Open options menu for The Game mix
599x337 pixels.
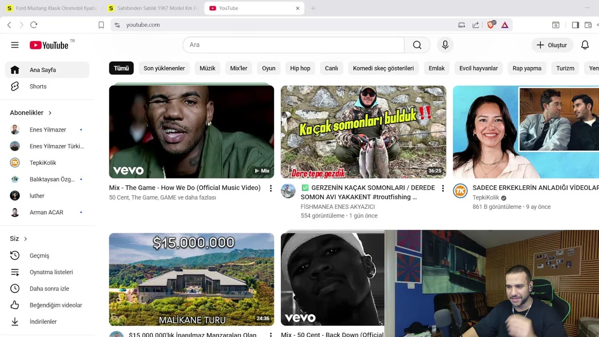(x=270, y=188)
